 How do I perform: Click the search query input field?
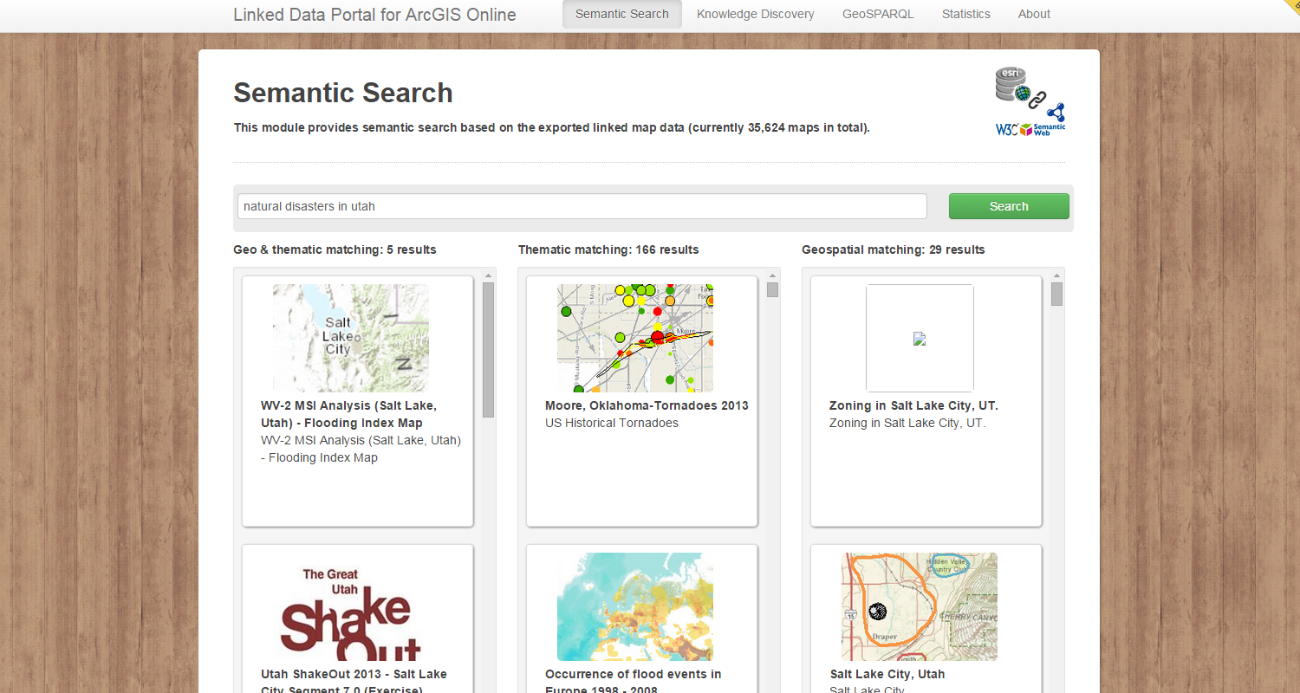click(x=582, y=206)
